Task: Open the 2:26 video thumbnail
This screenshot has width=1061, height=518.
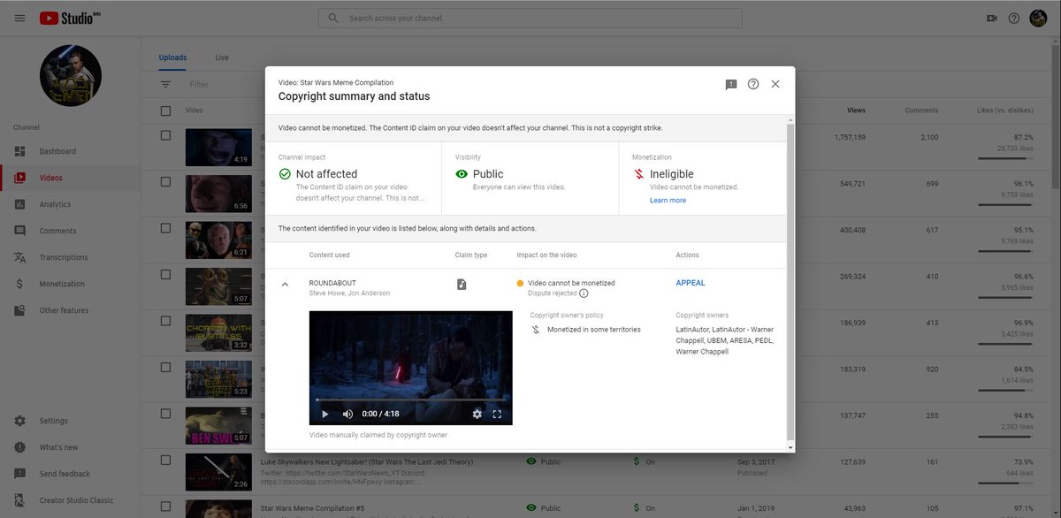Action: [x=218, y=471]
